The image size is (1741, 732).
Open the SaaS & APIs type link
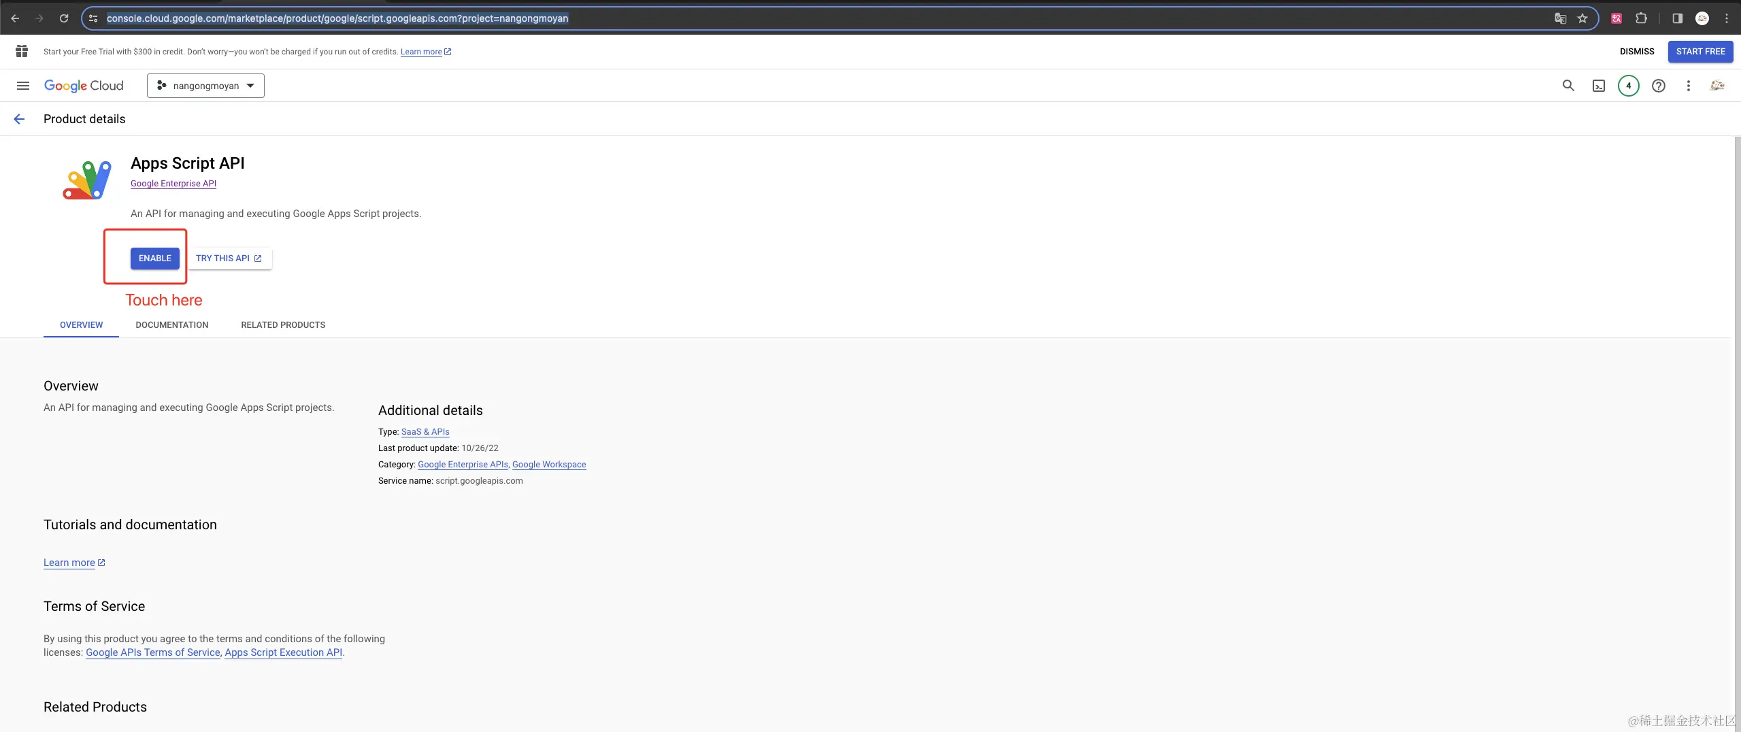pos(425,432)
